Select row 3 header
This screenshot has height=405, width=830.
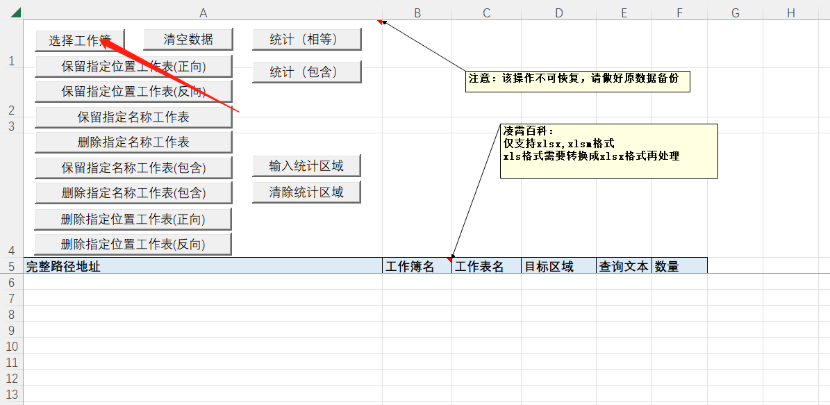pos(12,126)
